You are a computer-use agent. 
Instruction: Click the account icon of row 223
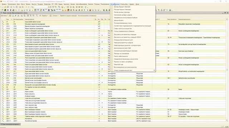[x=3, y=110]
